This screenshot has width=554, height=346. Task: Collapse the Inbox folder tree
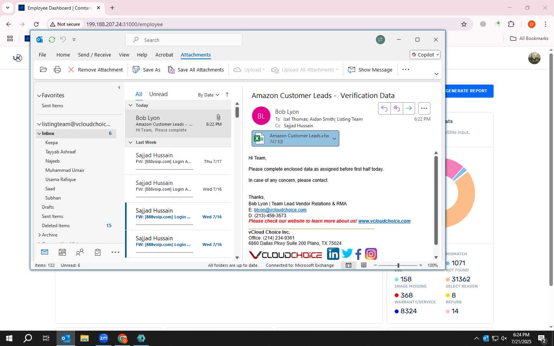click(x=39, y=133)
